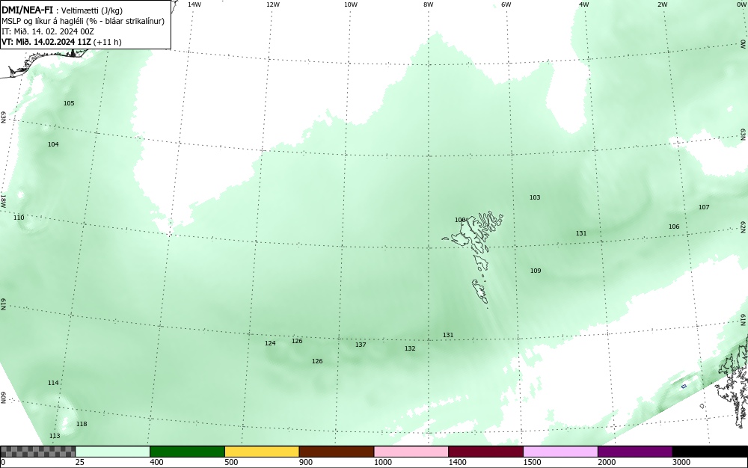The width and height of the screenshot is (748, 468).
Task: Click the legend value 3000
Action: point(681,462)
